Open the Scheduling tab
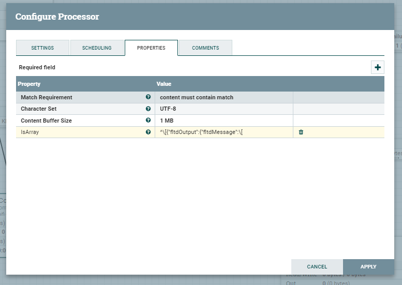 [x=97, y=48]
